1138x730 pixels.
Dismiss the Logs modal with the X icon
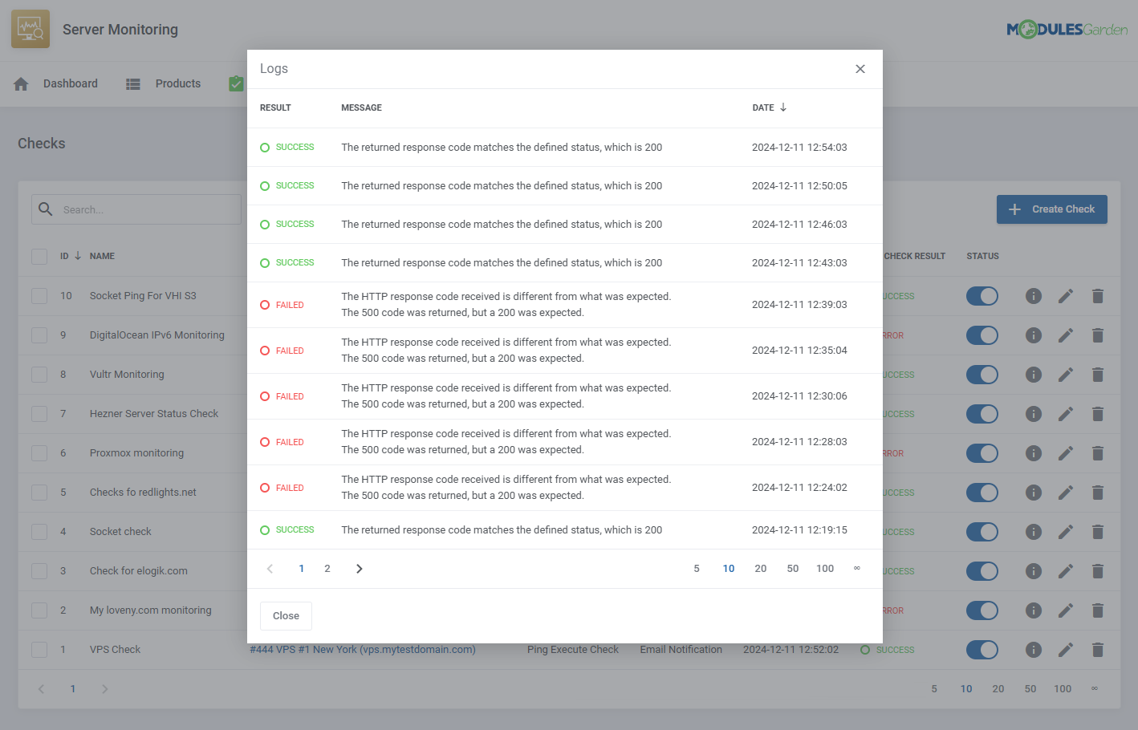[860, 69]
